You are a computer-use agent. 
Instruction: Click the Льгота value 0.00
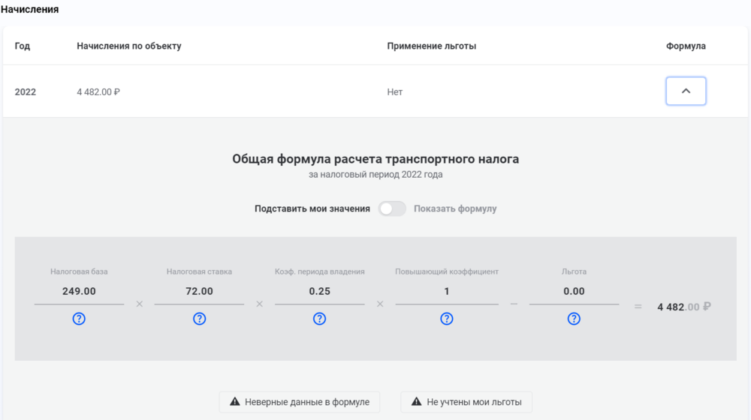574,291
